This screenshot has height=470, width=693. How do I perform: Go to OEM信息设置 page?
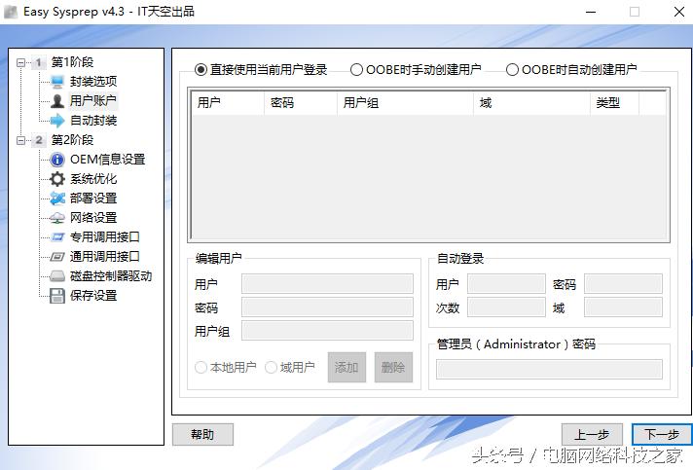click(x=107, y=160)
